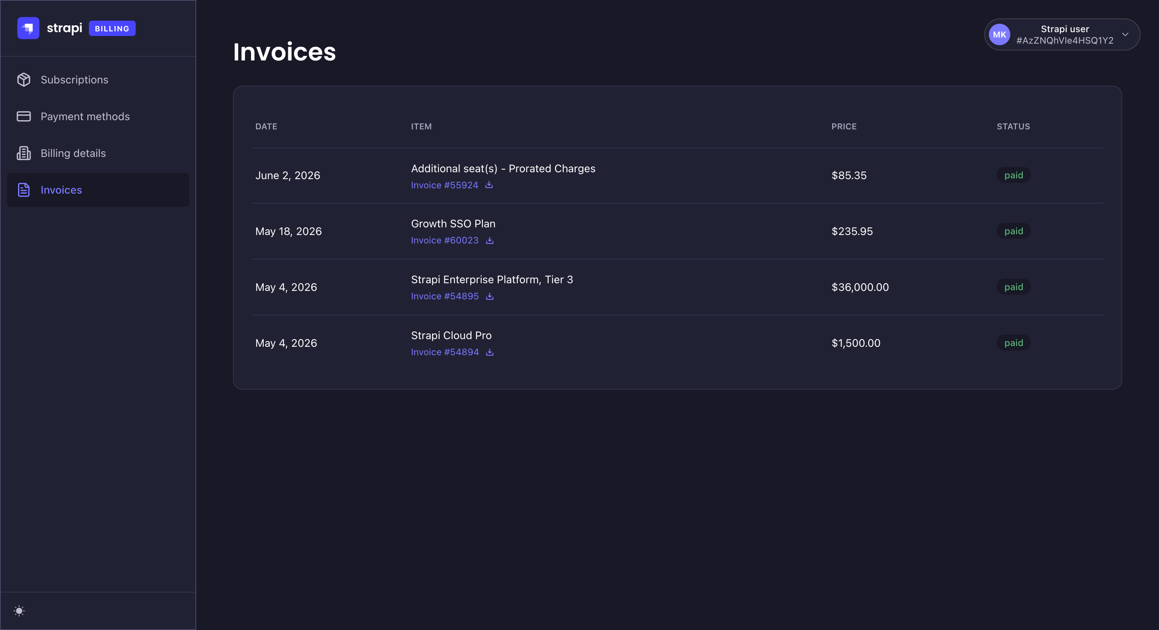This screenshot has width=1159, height=630.
Task: Click the DATE column header
Action: (x=266, y=126)
